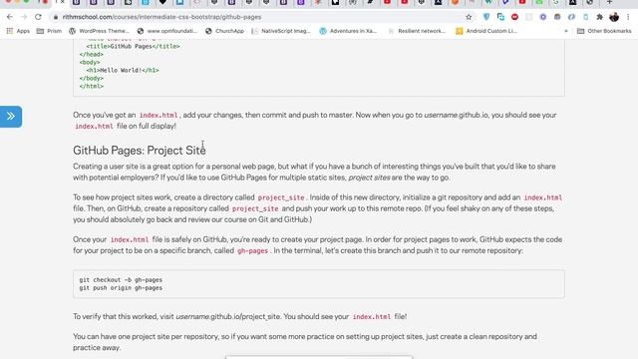Click the italic username.github.io/project_site text
This screenshot has width=638, height=359.
point(228,317)
